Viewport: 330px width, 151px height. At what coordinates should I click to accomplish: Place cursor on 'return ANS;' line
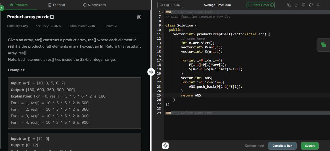click(x=192, y=95)
